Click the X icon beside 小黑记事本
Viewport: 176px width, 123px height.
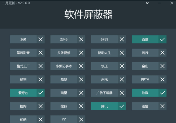pos(81,66)
